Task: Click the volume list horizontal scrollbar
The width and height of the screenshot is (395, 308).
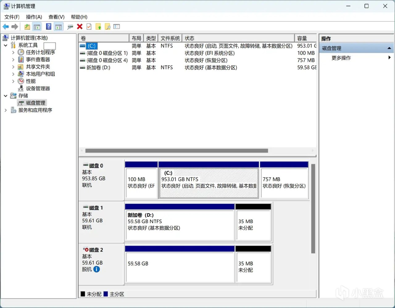Action: point(177,151)
